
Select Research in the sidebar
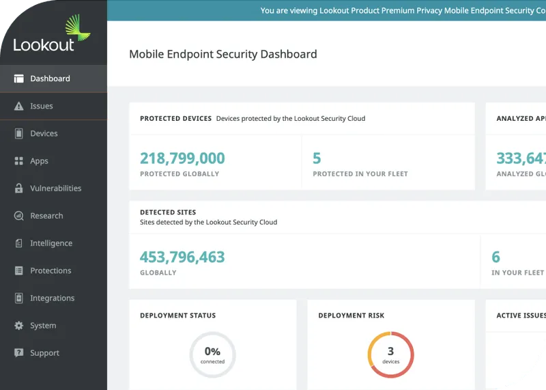pos(54,216)
